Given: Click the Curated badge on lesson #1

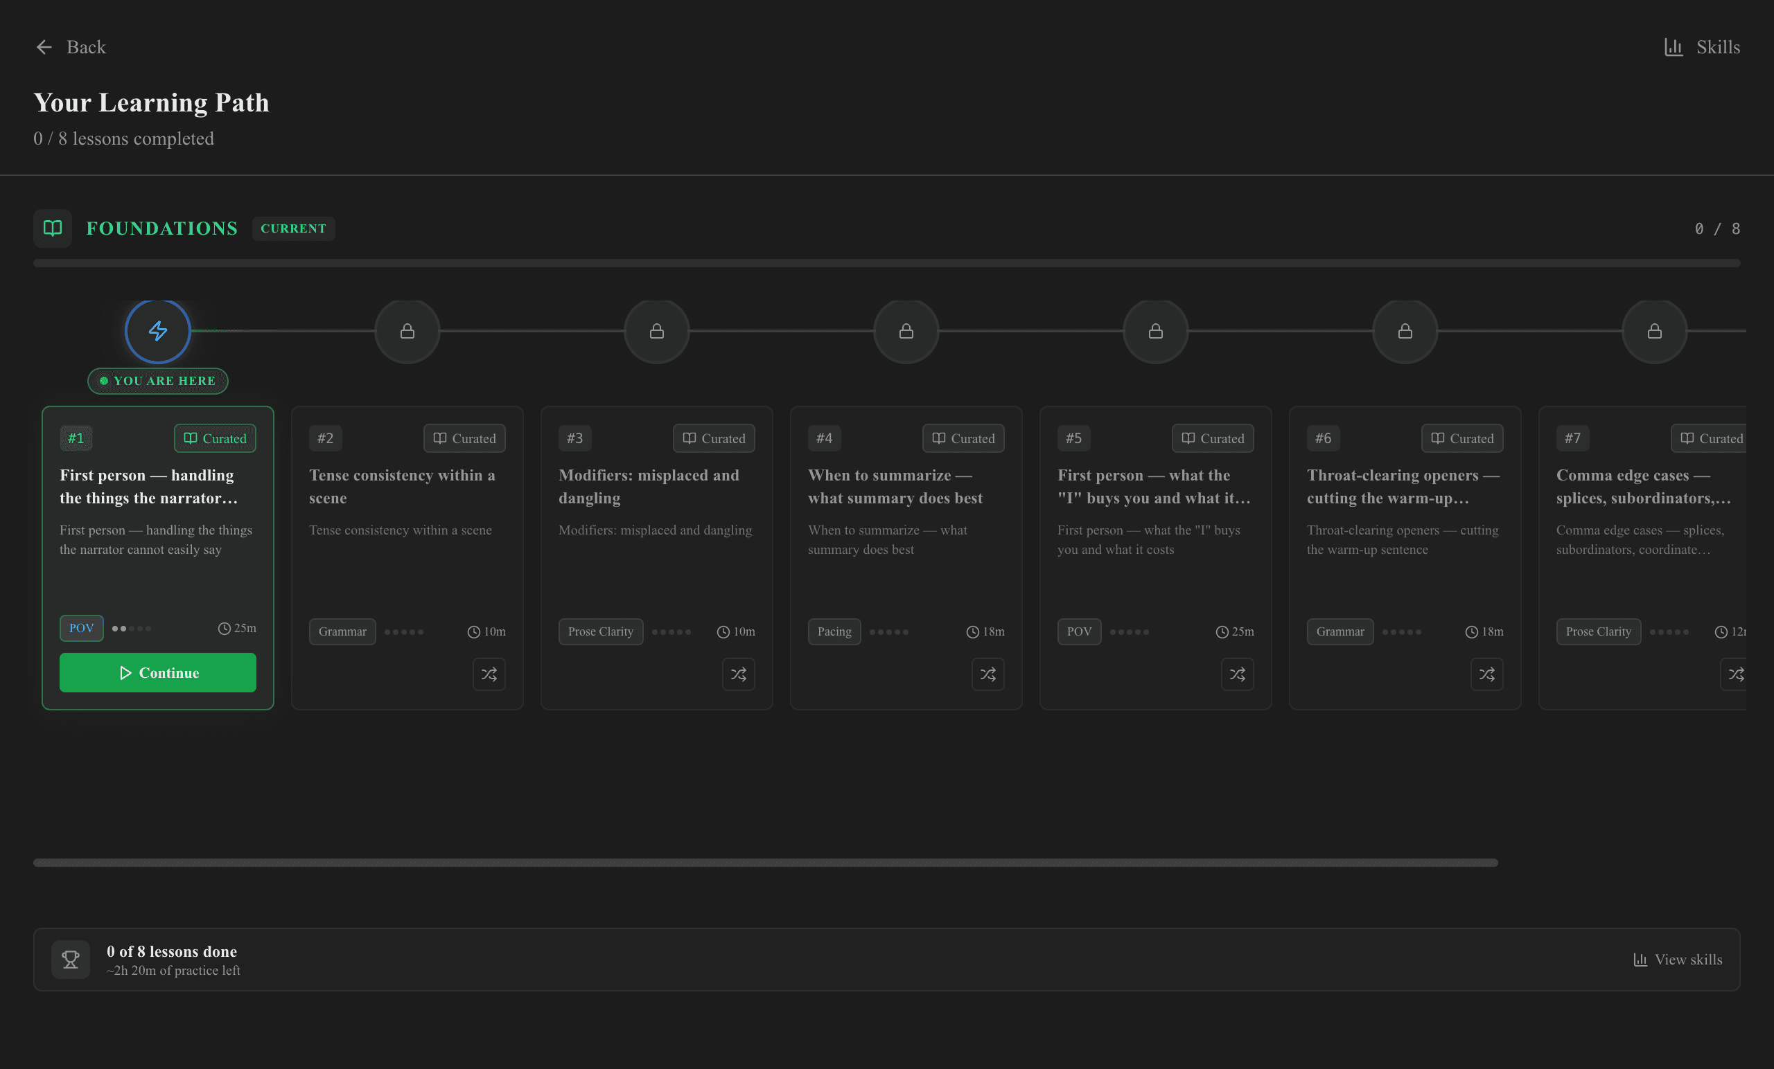Looking at the screenshot, I should pyautogui.click(x=216, y=438).
